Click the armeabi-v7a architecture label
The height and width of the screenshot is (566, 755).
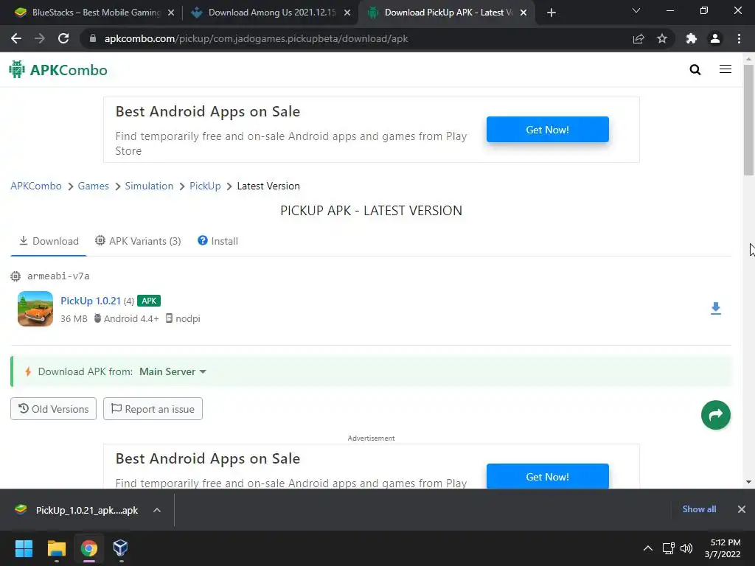(58, 276)
